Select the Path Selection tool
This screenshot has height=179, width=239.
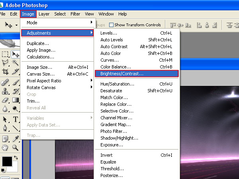click(5, 119)
